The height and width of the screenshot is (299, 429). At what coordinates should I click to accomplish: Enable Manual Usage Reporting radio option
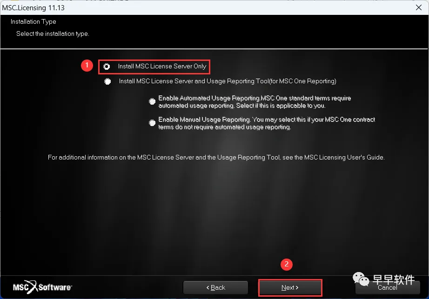152,123
